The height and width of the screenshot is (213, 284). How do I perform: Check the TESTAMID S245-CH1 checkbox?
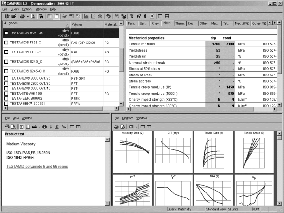(x=6, y=71)
